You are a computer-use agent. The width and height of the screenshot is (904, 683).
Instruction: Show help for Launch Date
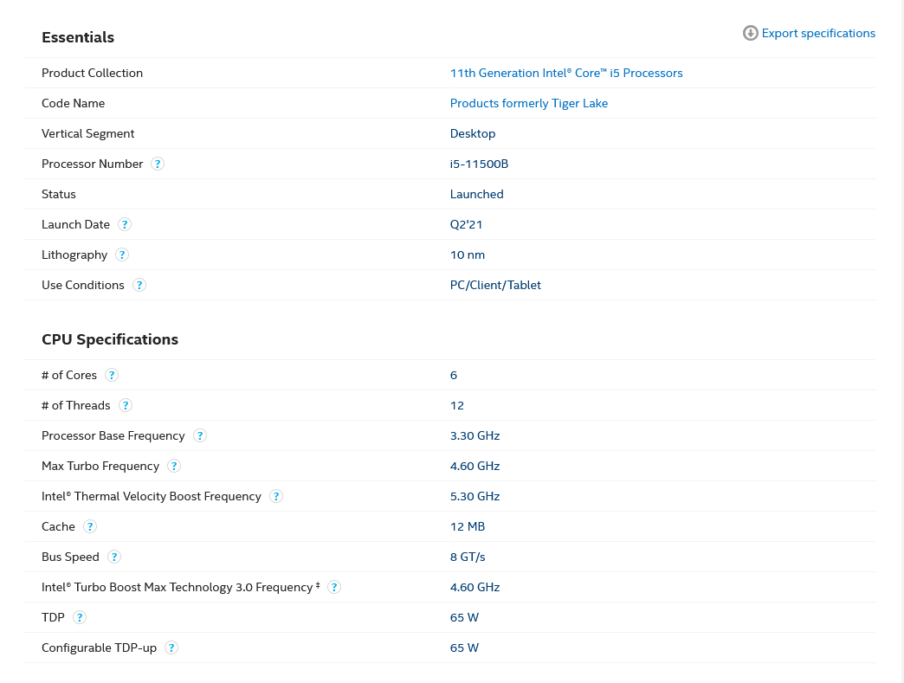[125, 224]
